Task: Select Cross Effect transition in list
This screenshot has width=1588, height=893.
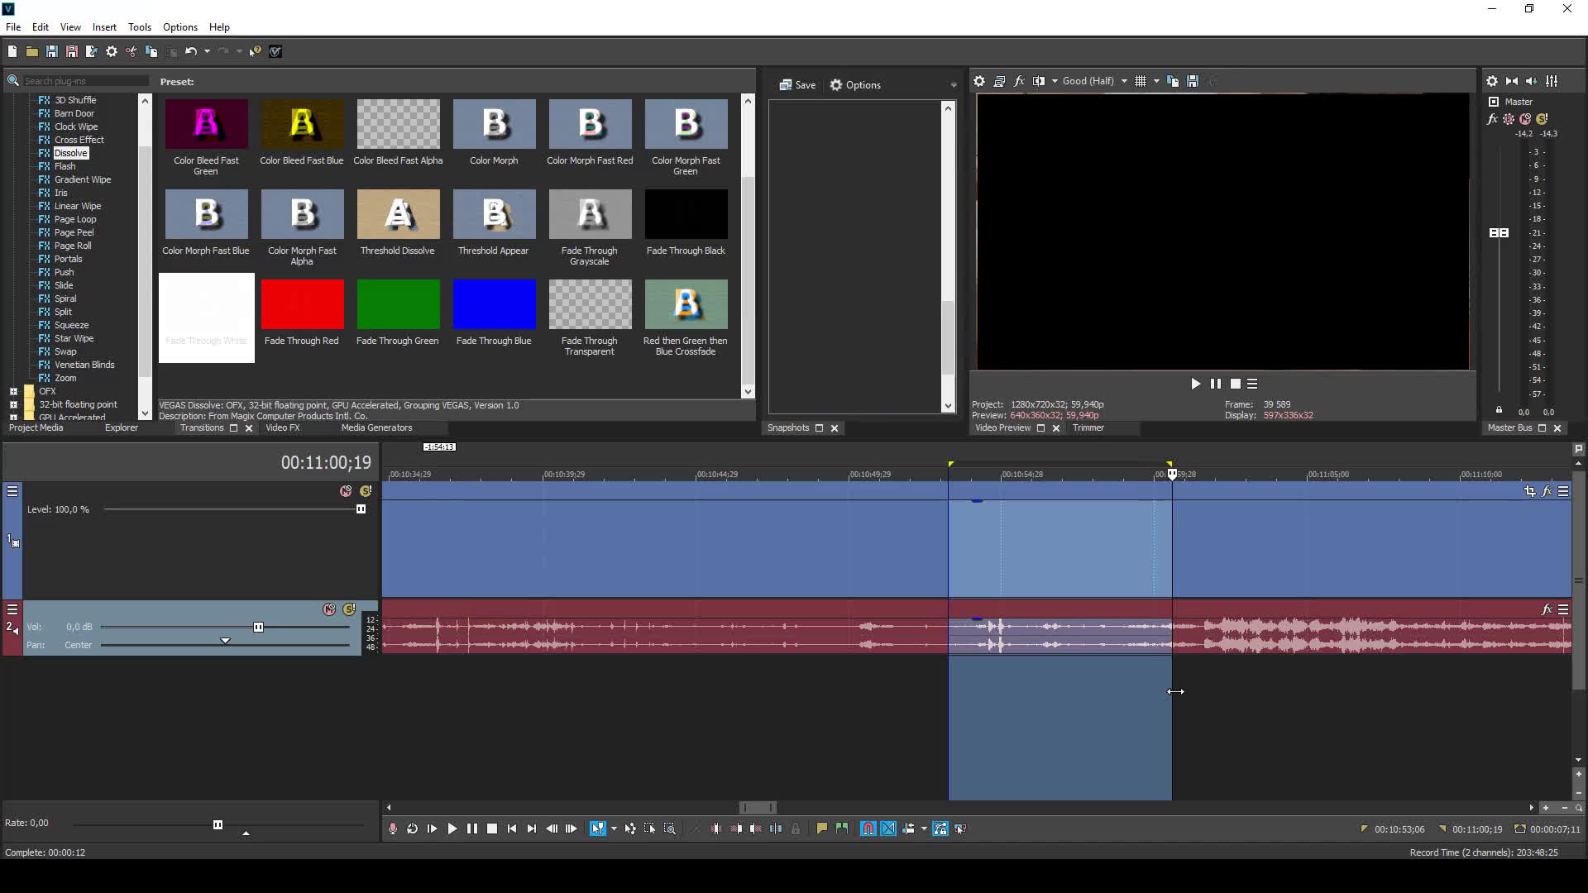Action: pyautogui.click(x=79, y=140)
